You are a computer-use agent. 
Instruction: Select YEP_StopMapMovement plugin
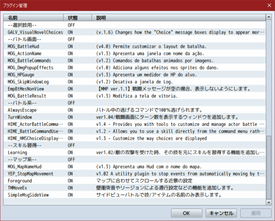[x=134, y=174]
